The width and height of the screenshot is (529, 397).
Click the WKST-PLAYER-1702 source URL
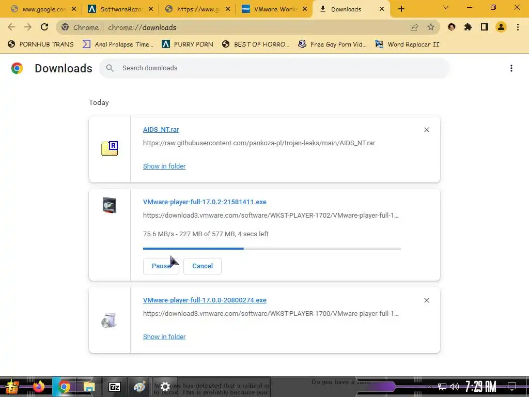(x=271, y=216)
